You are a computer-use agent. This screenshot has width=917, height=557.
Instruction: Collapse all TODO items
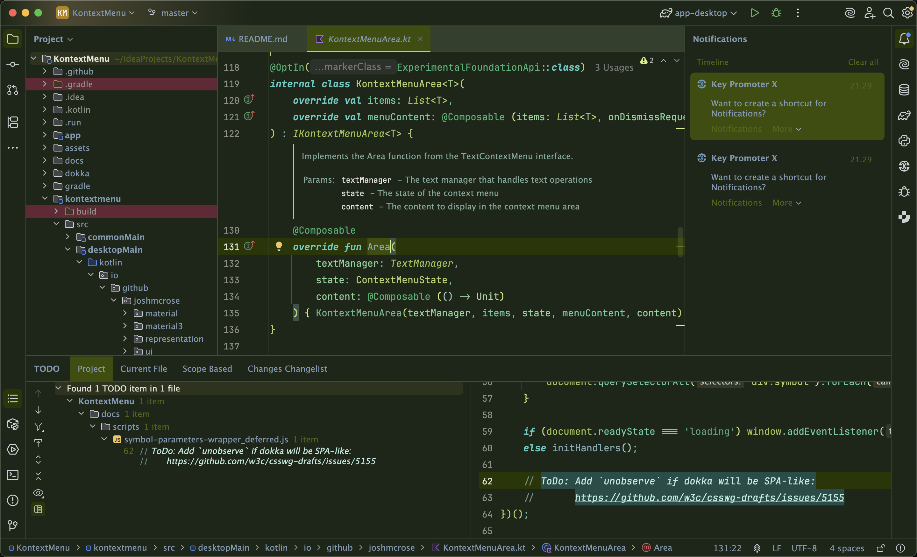point(38,476)
